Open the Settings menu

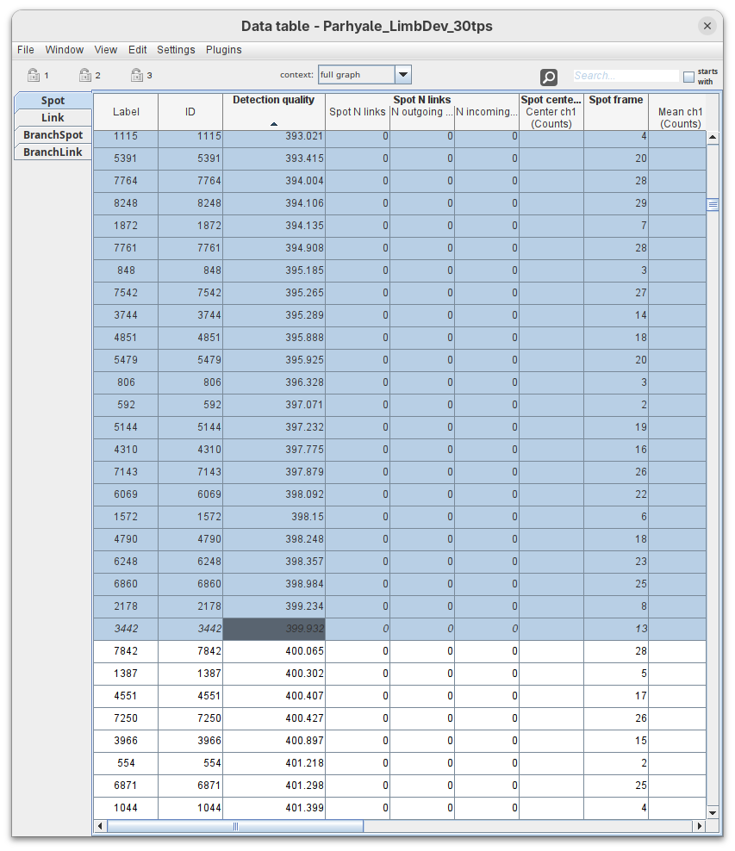[x=176, y=50]
